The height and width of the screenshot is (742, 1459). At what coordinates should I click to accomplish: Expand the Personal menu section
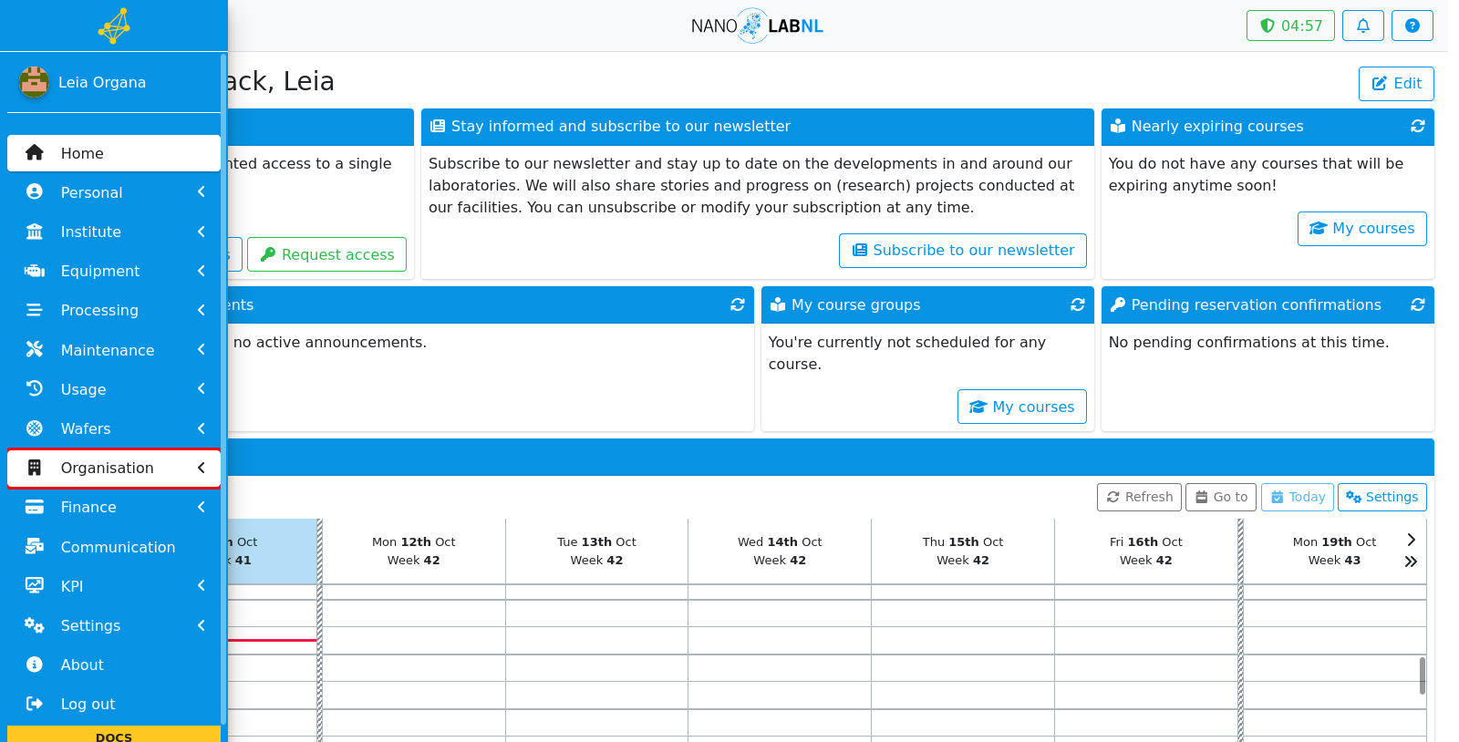point(114,192)
